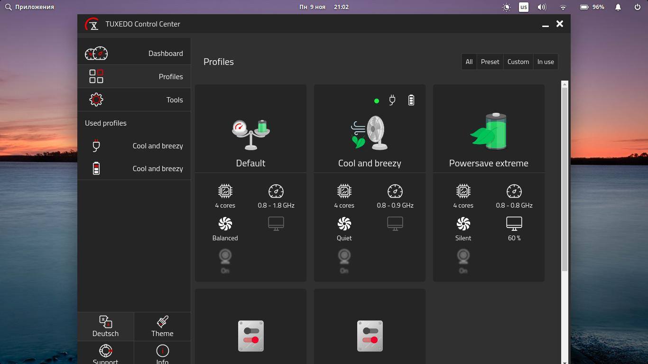Click the webcam icon in Cool and breezy card
Viewport: 648px width, 364px height.
pos(344,256)
